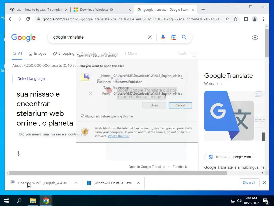Open the Chrome three-dot menu
Image resolution: width=274 pixels, height=206 pixels.
[x=263, y=19]
